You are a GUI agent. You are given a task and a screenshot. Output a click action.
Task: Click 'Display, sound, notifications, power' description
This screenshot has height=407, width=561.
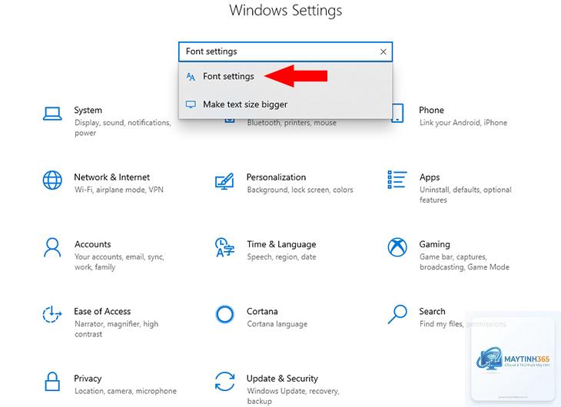point(123,127)
